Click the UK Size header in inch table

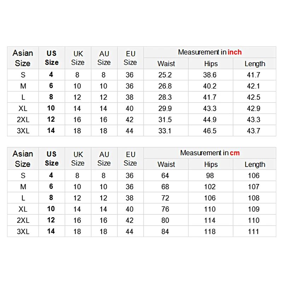pos(78,58)
